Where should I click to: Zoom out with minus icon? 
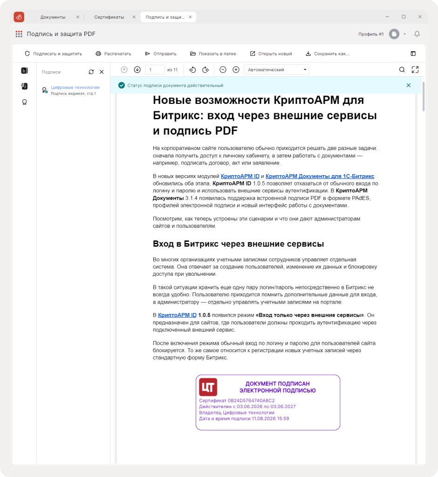tap(223, 70)
